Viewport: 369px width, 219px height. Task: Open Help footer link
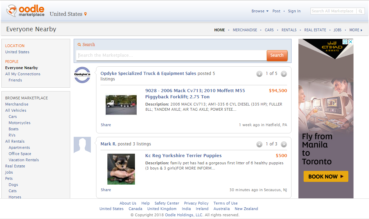[146, 203]
